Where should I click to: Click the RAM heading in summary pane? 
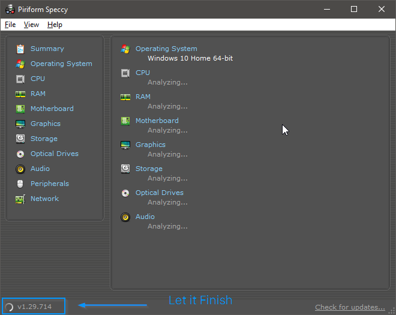click(143, 97)
